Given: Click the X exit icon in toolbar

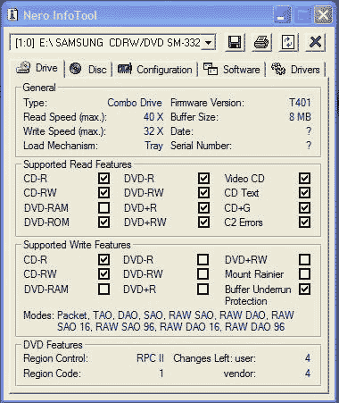Looking at the screenshot, I should click(315, 42).
